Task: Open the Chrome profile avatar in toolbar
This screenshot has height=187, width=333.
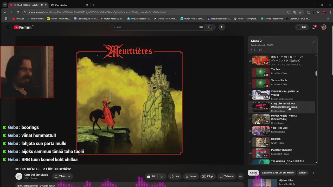Action: (324, 12)
